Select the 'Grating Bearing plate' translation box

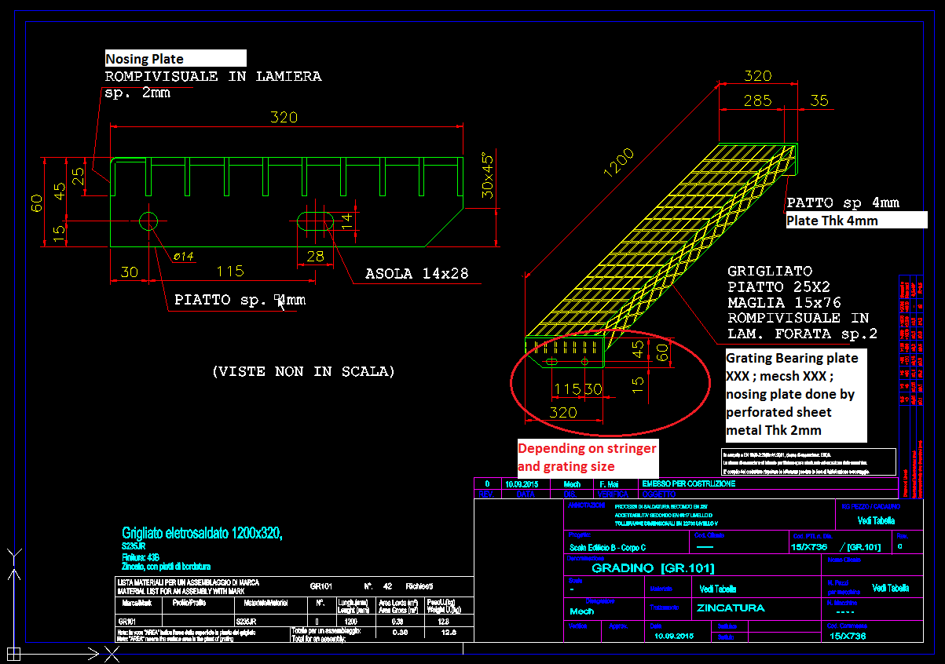click(x=795, y=394)
